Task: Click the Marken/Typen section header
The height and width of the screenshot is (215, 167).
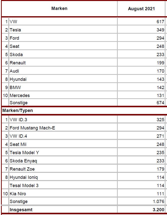Action: point(17,110)
